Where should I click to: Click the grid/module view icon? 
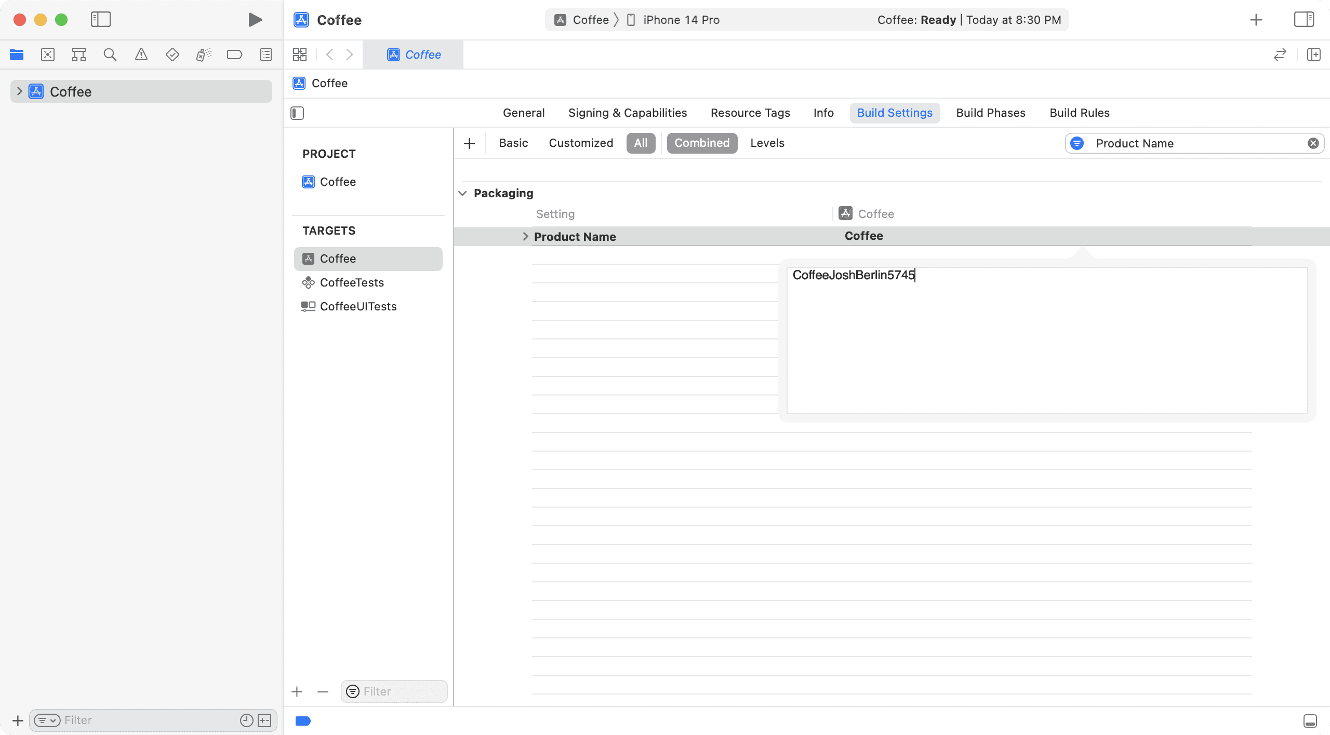[x=300, y=55]
